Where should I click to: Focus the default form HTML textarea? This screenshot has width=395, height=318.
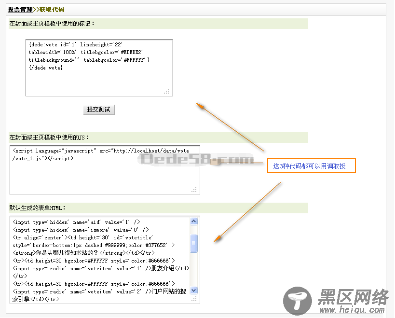coord(105,260)
